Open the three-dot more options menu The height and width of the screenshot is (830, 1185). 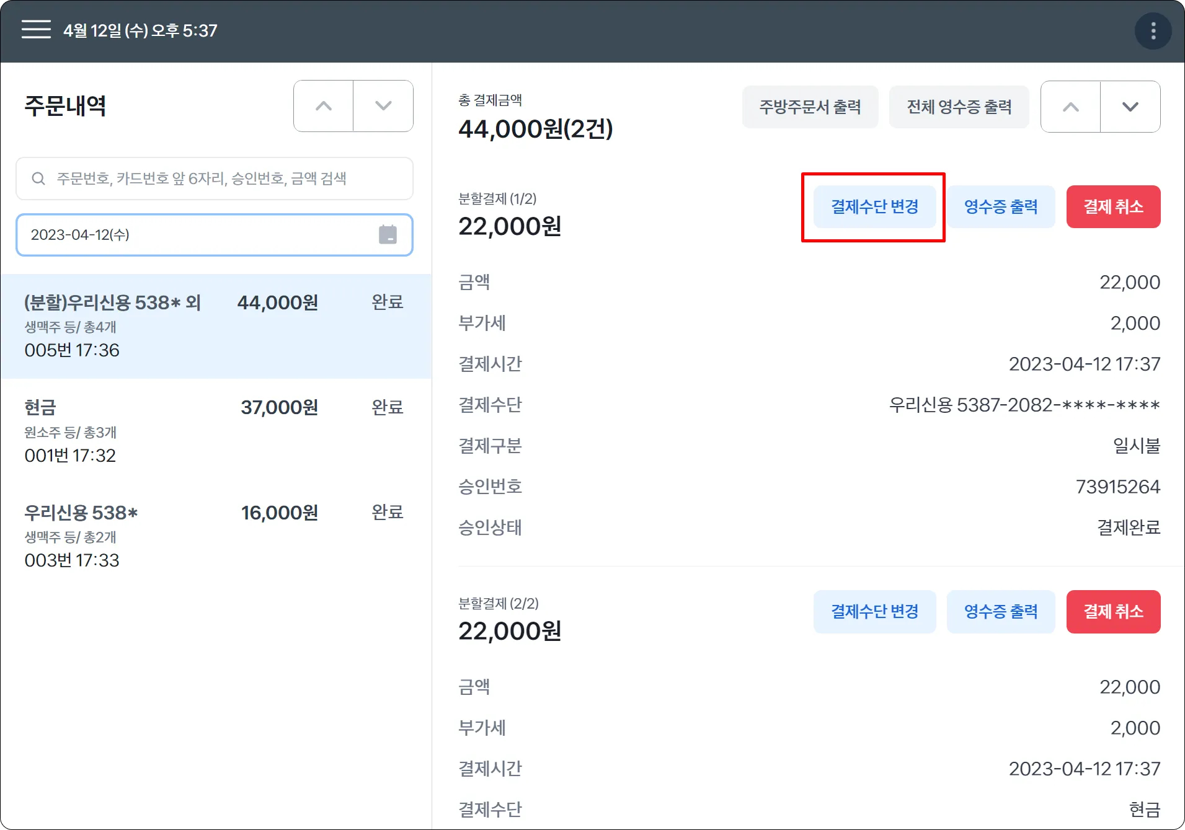1153,31
